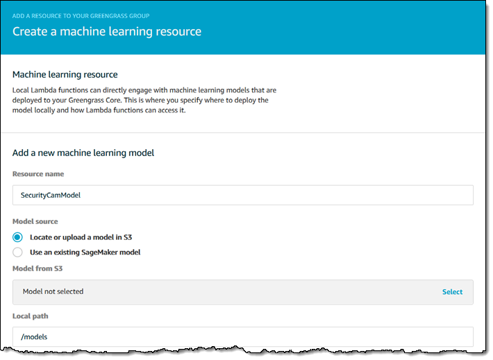Click the 'Local path' label
This screenshot has width=493, height=360.
[31, 316]
